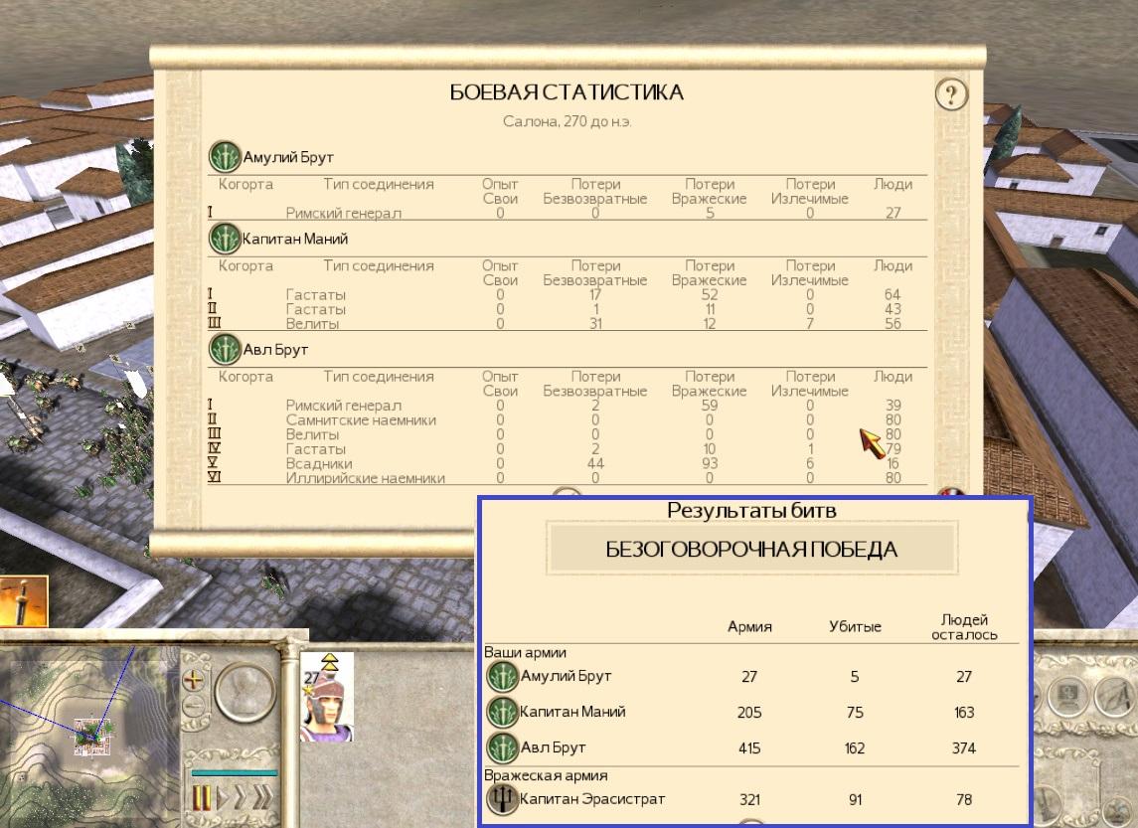Click the cohort VI numeral in Авл Брут's list
The width and height of the screenshot is (1138, 828).
tap(214, 477)
